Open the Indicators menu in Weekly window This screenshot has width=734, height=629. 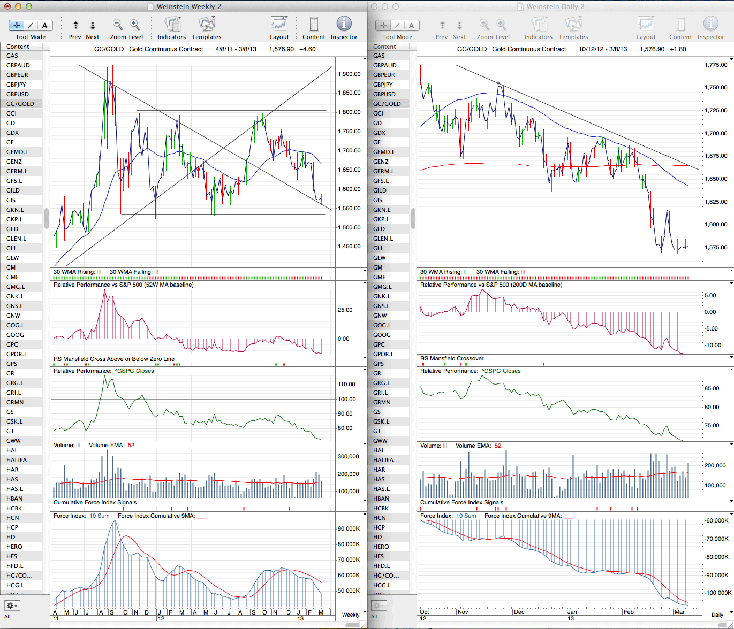point(172,25)
